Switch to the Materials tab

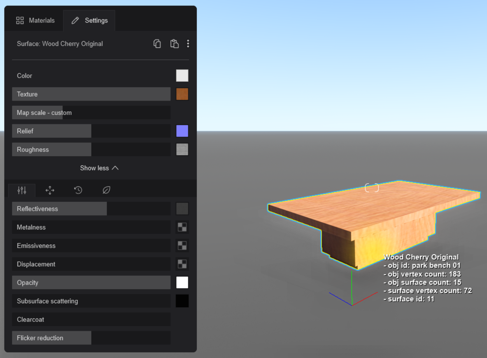coord(35,21)
